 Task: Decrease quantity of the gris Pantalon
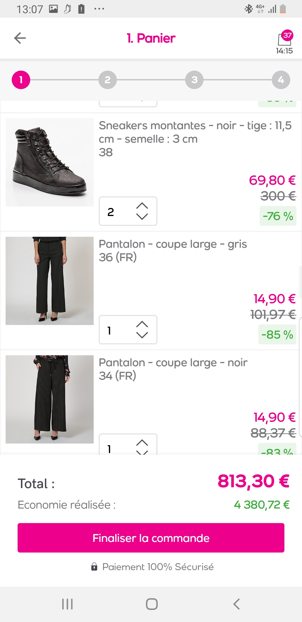click(142, 335)
